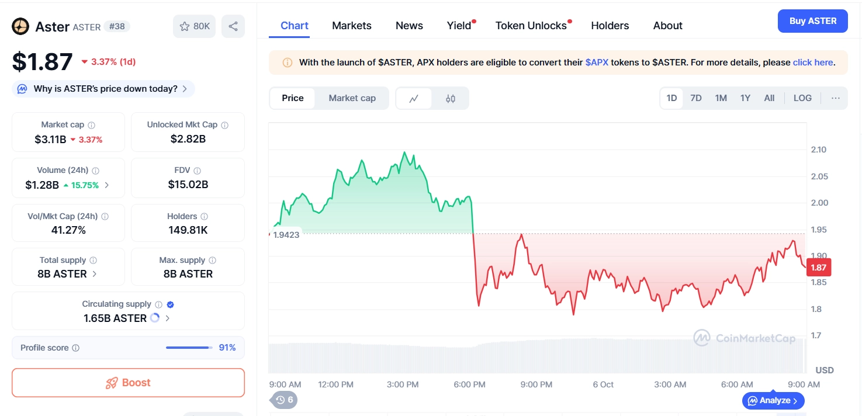Select the line chart icon
Viewport: 862px width, 416px height.
pos(414,98)
